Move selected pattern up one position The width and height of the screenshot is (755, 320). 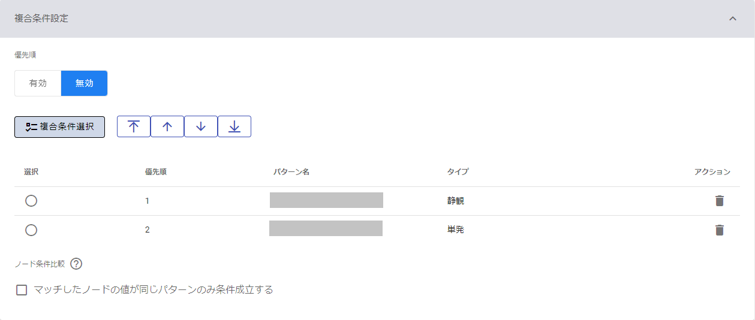(167, 126)
